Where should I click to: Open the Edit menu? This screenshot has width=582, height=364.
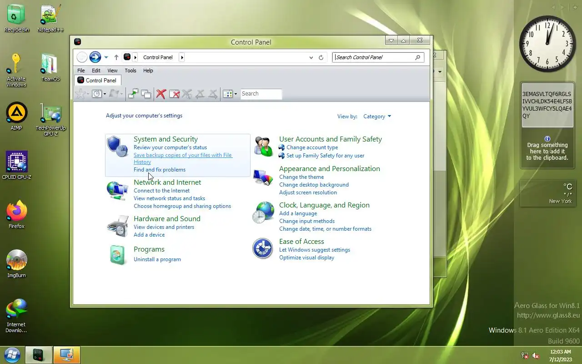[x=96, y=71]
